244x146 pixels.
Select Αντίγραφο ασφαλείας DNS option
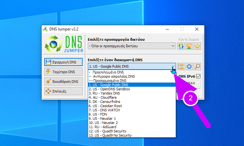132,76
